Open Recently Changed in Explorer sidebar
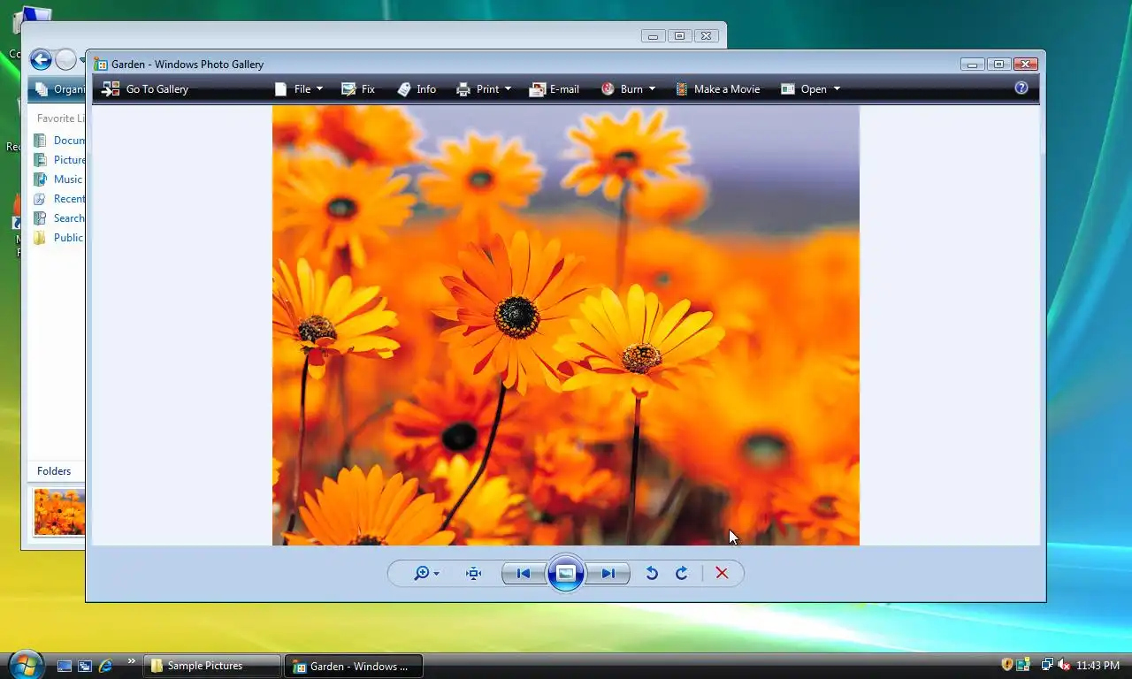 click(69, 198)
